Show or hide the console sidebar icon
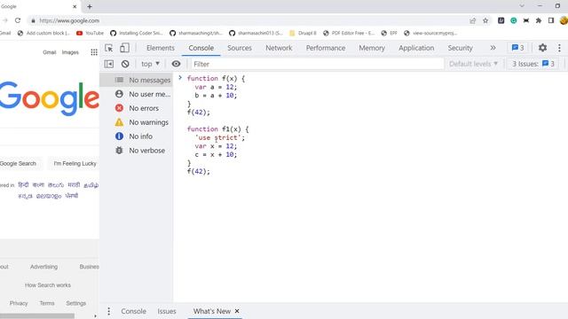This screenshot has width=568, height=319. [108, 64]
